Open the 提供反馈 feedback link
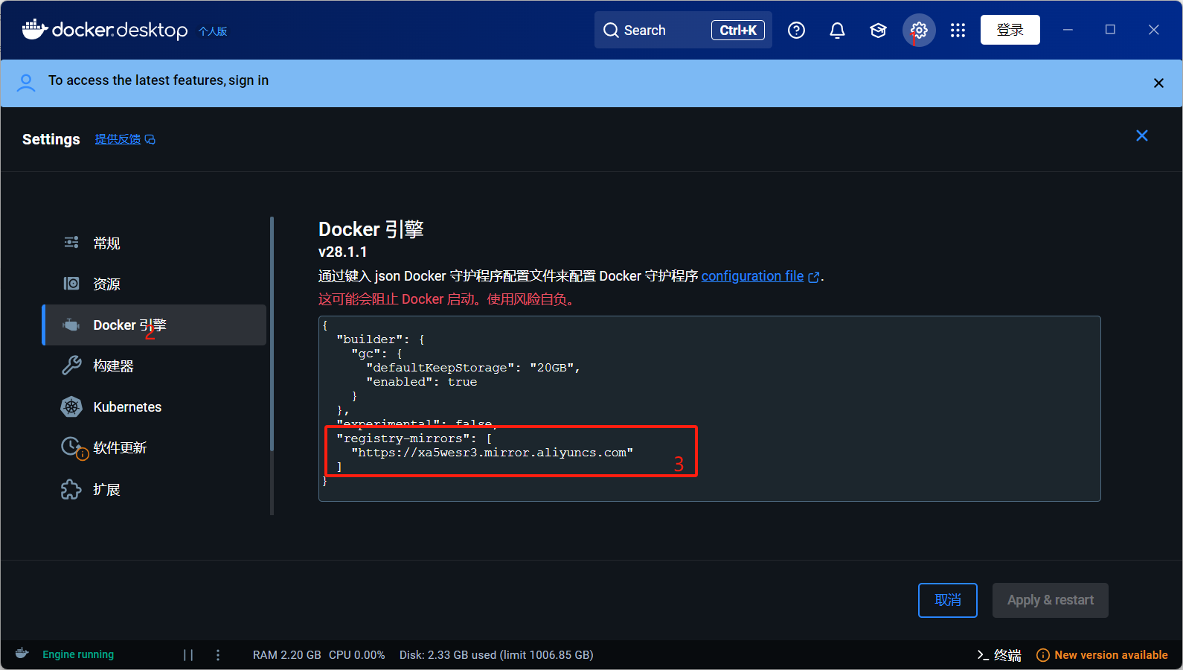The height and width of the screenshot is (670, 1183). (x=125, y=139)
